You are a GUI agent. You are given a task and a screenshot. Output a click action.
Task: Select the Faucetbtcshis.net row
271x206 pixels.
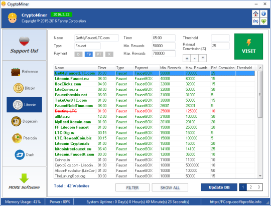pos(155,95)
